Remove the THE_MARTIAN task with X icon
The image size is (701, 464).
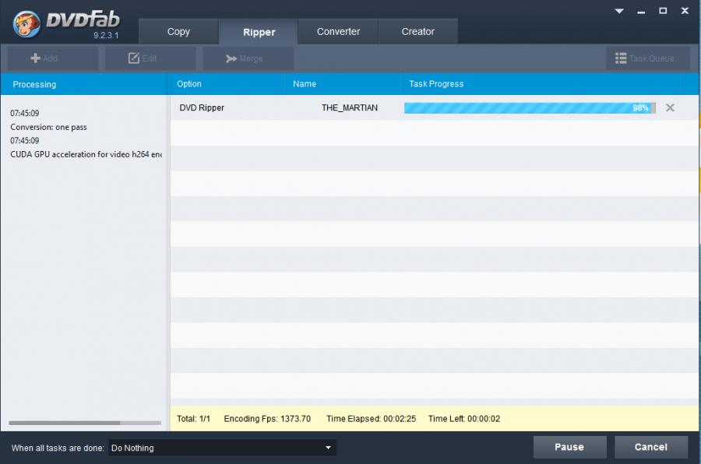[x=670, y=107]
